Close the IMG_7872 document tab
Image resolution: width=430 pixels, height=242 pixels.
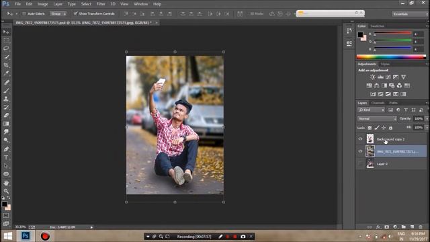(157, 23)
